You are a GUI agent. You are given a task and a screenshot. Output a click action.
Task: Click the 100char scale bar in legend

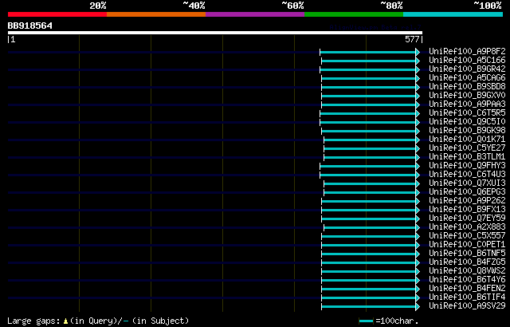click(366, 321)
